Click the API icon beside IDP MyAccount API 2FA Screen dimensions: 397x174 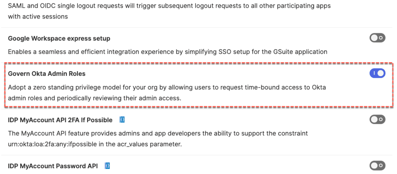pos(122,120)
